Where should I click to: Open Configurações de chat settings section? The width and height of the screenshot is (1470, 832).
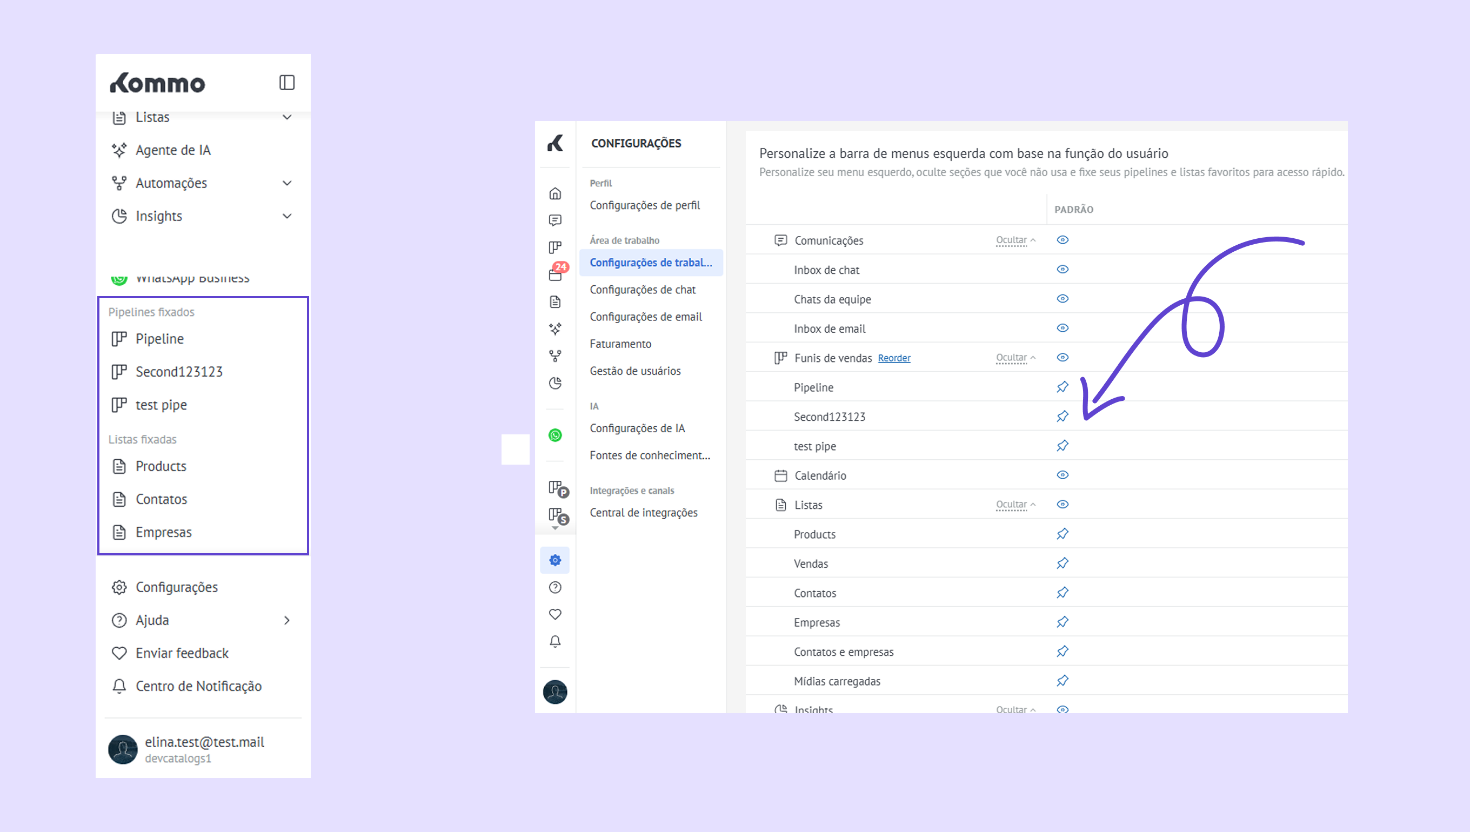(x=643, y=290)
